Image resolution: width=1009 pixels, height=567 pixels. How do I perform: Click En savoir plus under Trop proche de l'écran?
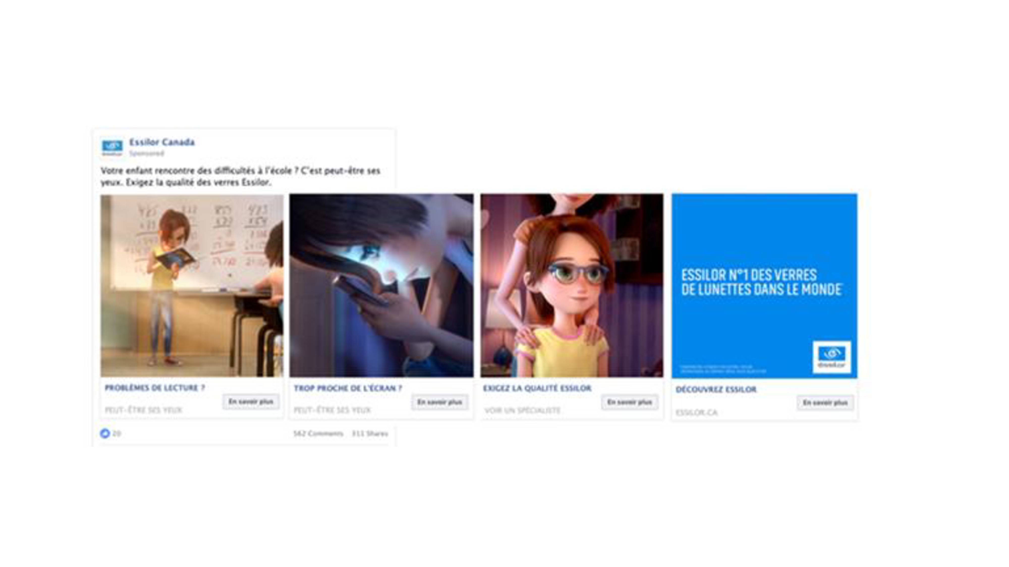[440, 402]
